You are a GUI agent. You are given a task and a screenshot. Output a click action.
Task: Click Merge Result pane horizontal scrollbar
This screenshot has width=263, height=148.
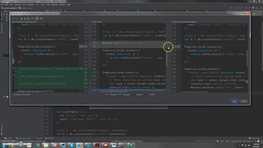coord(114,92)
